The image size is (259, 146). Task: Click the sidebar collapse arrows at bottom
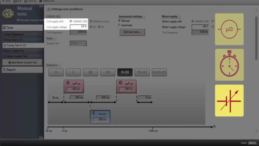tap(41, 137)
